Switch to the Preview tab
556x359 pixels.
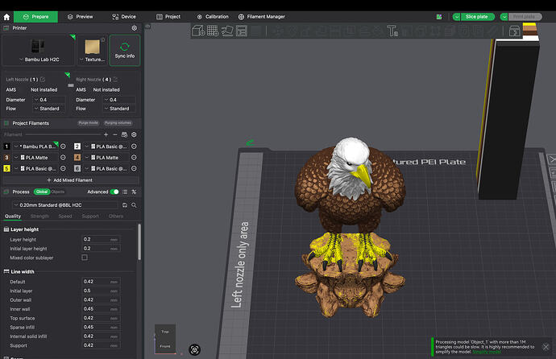[x=80, y=17]
